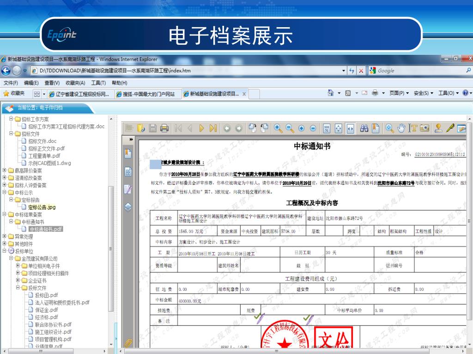Viewport: 473px width, 354px height.
Task: Open 示例CAD图纸1.dwg file
Action: pos(49,163)
